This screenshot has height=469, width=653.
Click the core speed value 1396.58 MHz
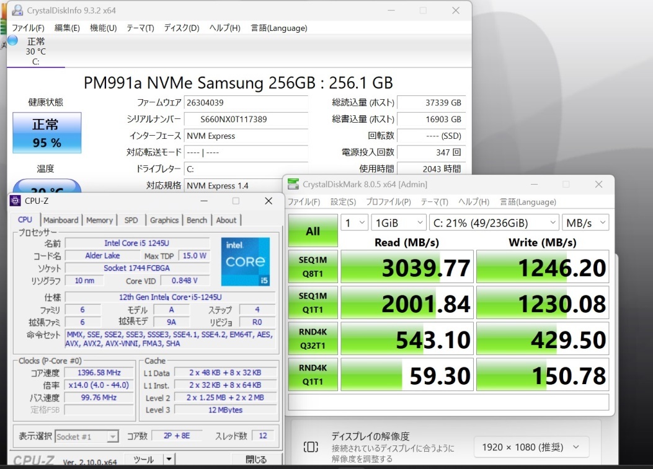pyautogui.click(x=99, y=372)
